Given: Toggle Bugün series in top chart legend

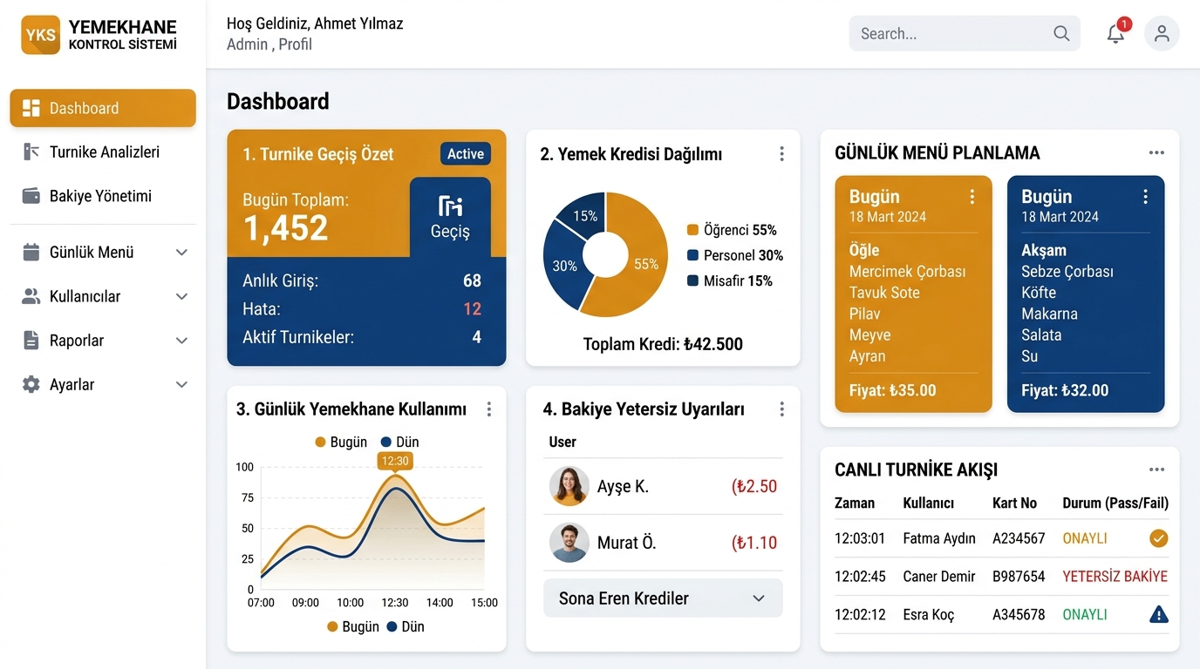Looking at the screenshot, I should [x=341, y=443].
